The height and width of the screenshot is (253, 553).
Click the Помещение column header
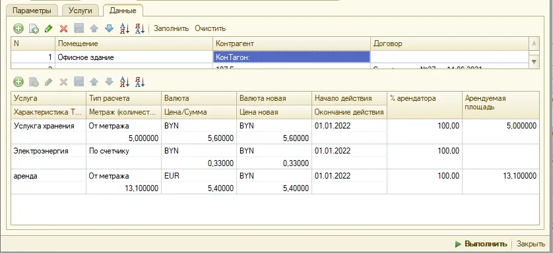(x=134, y=43)
